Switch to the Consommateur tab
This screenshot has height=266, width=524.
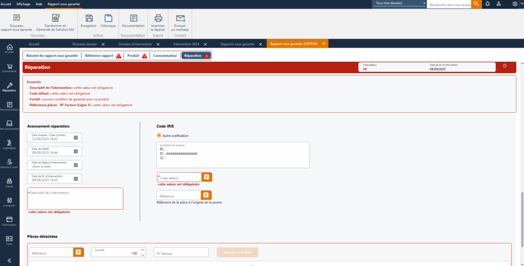(165, 55)
